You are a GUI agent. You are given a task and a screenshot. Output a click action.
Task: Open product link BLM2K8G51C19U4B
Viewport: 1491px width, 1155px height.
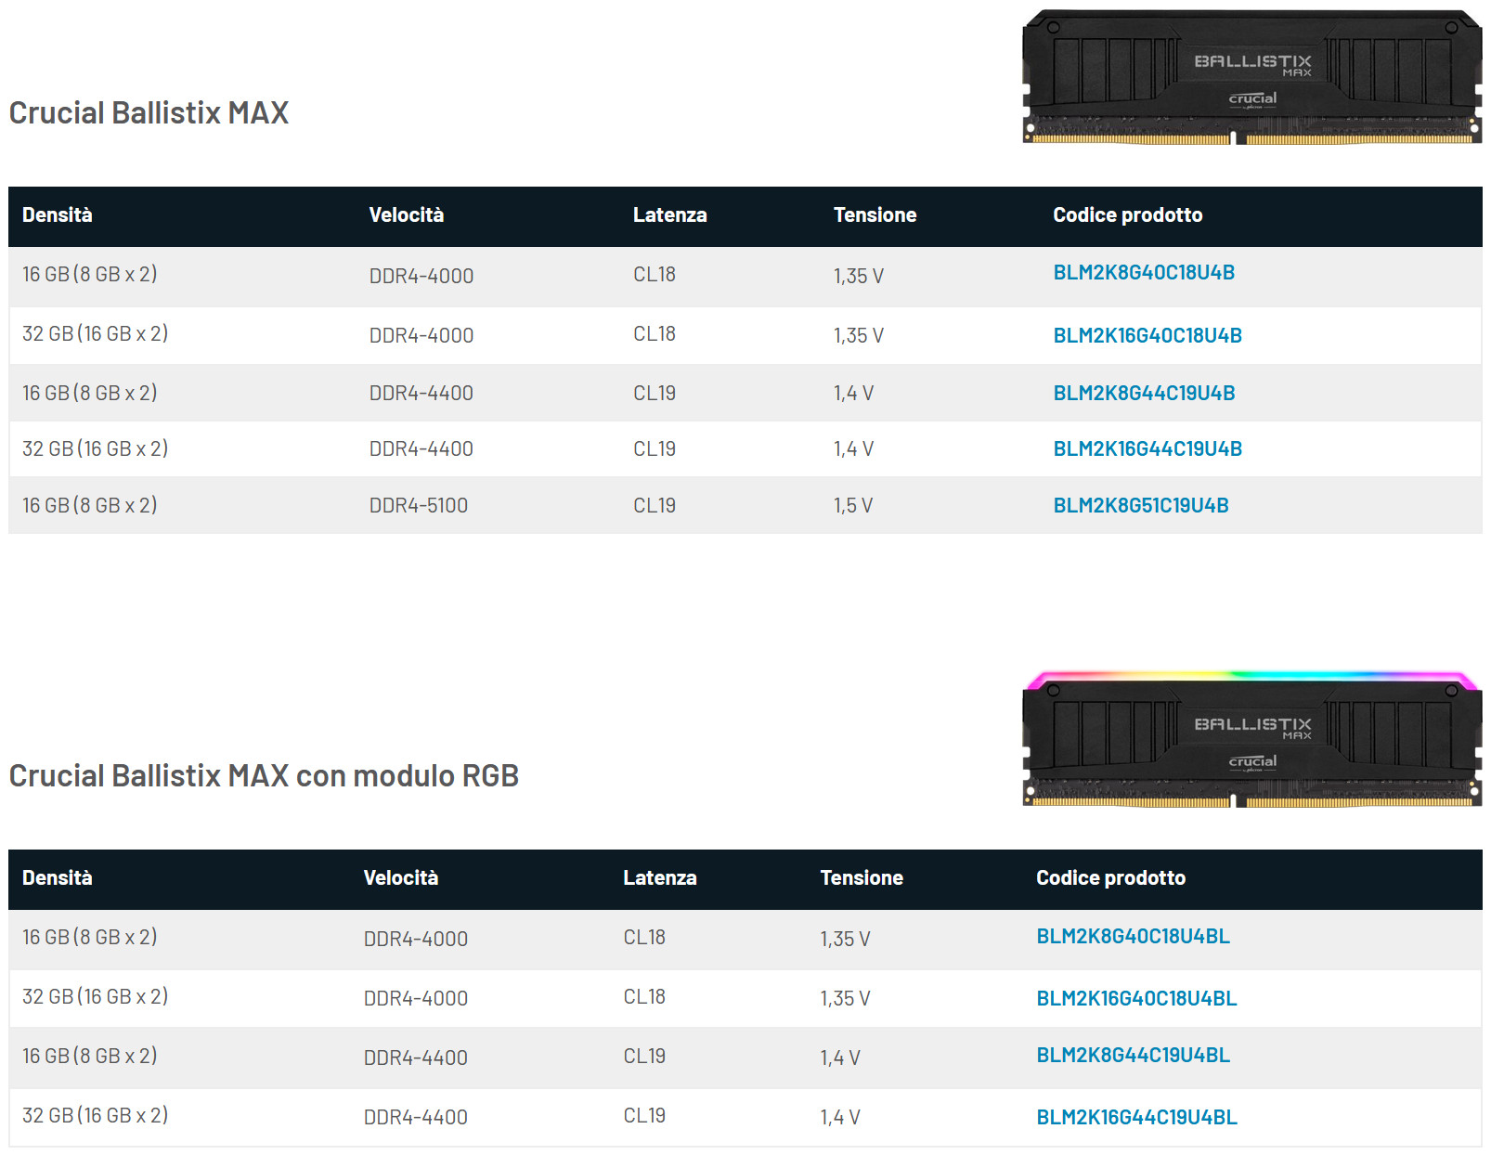pyautogui.click(x=1141, y=506)
